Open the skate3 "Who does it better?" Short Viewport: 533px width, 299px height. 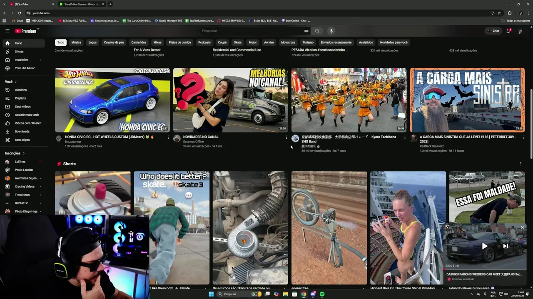click(x=172, y=228)
